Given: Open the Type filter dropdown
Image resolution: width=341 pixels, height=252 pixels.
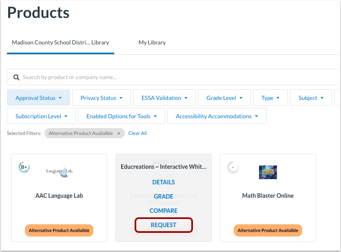Looking at the screenshot, I should click(270, 98).
